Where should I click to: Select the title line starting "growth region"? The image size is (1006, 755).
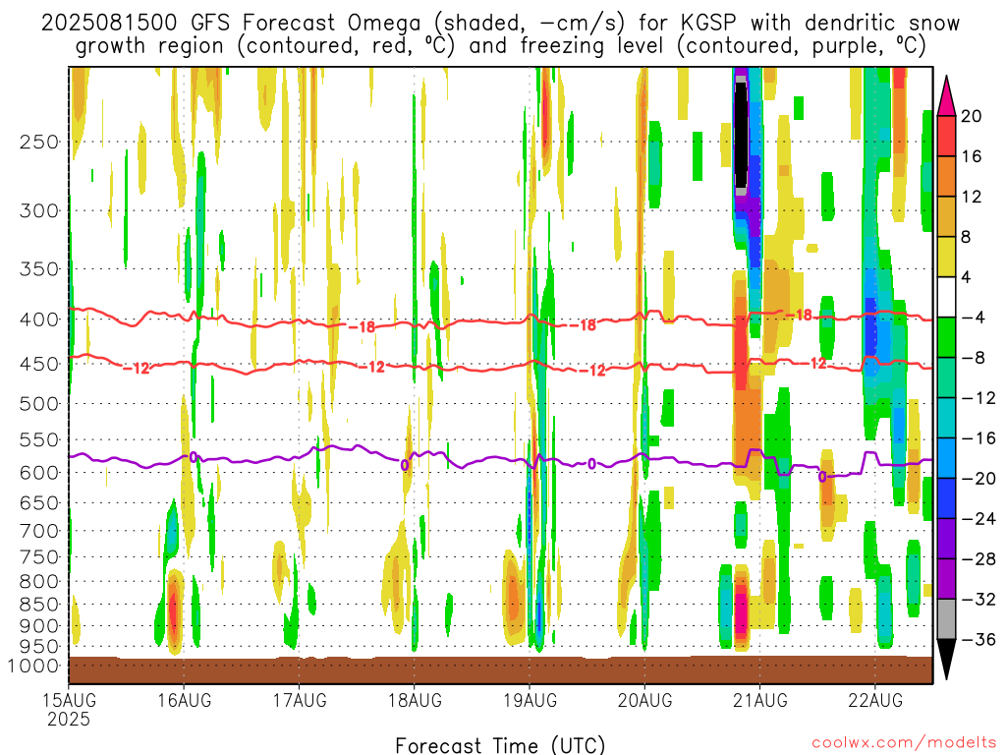500,46
